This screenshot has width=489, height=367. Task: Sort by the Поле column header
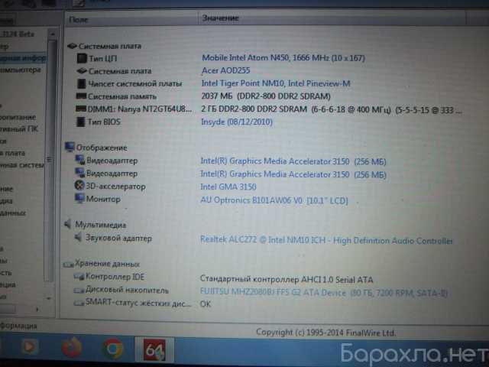tap(131, 19)
